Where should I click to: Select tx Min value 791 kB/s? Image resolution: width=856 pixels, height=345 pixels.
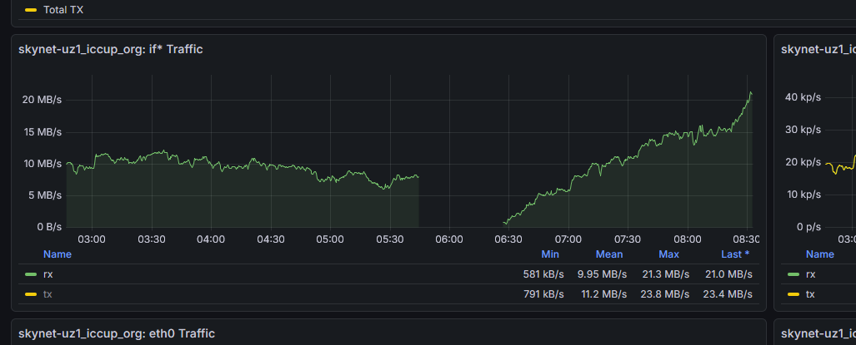click(x=543, y=293)
